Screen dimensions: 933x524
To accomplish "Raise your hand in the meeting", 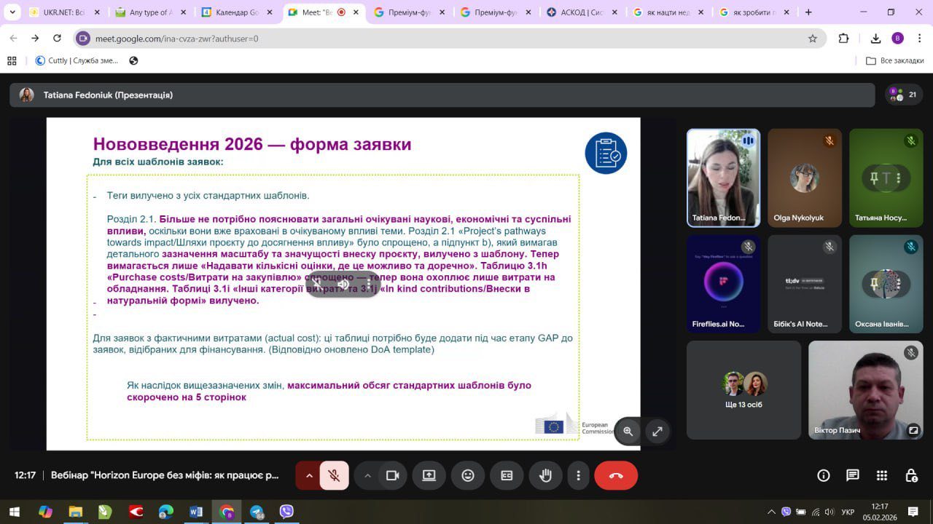I will click(x=545, y=475).
